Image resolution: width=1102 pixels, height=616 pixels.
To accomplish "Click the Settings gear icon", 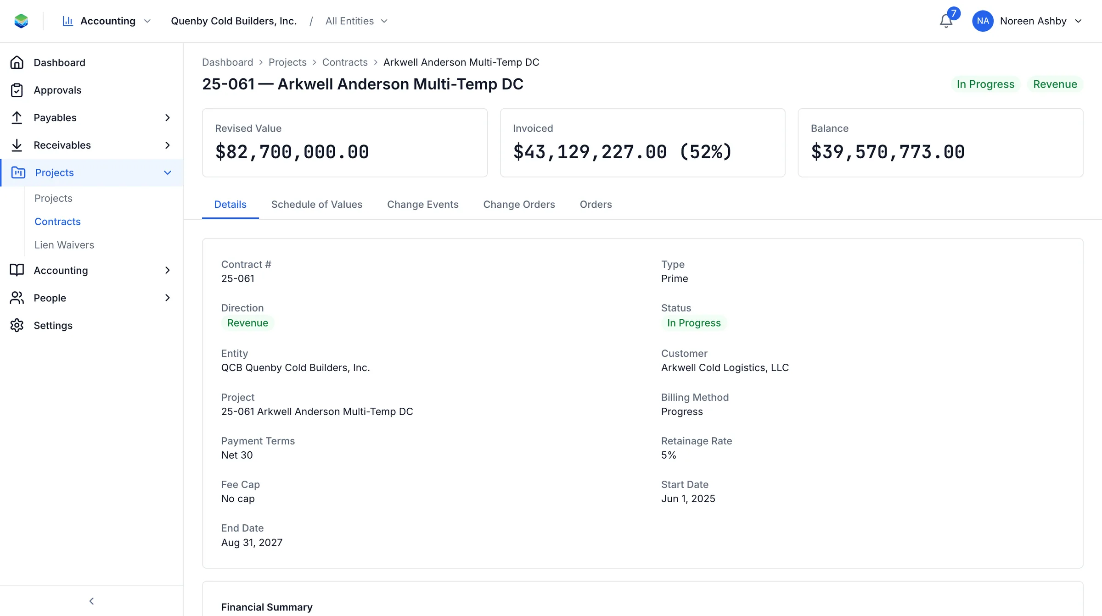I will point(17,325).
